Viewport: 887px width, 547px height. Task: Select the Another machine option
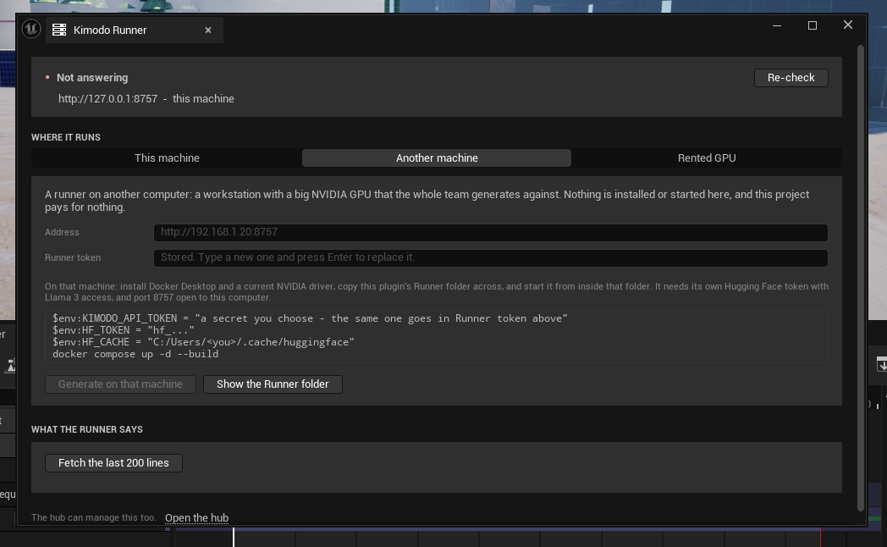[x=437, y=157]
